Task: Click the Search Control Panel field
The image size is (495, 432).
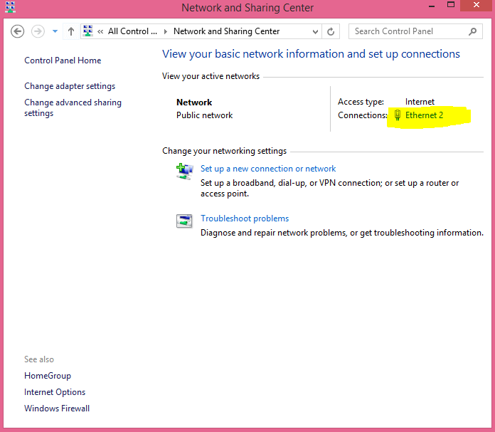Action: (x=415, y=31)
